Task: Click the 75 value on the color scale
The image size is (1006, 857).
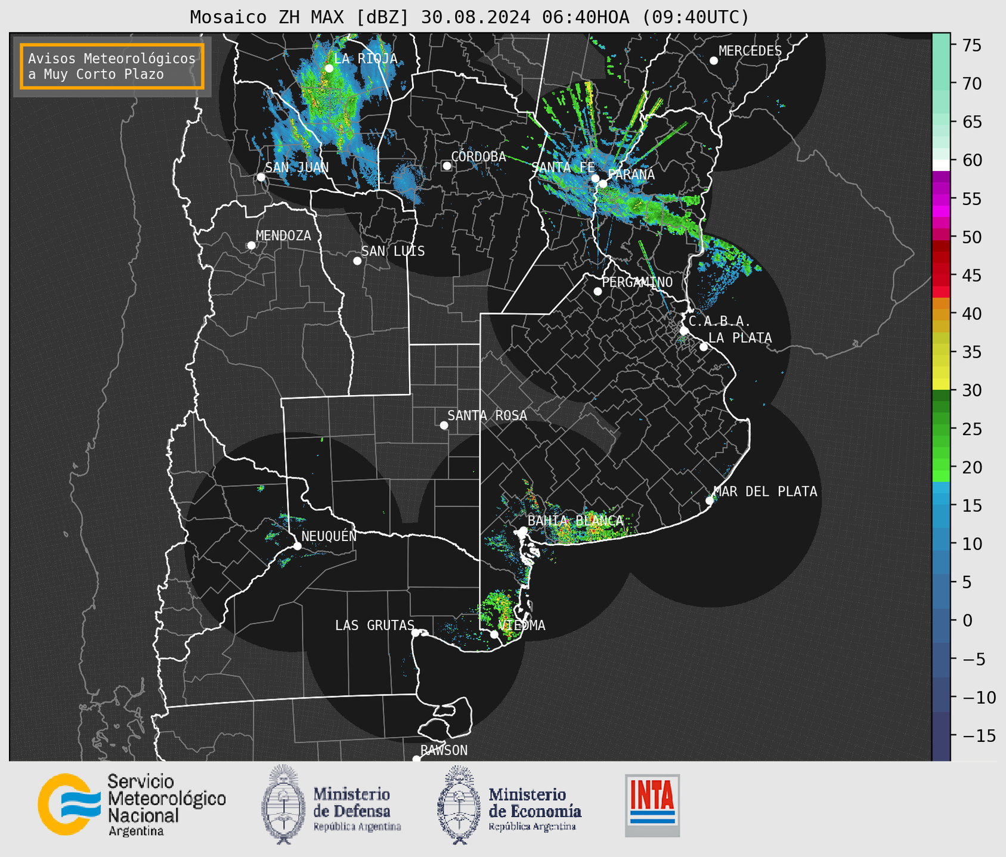Action: point(971,45)
